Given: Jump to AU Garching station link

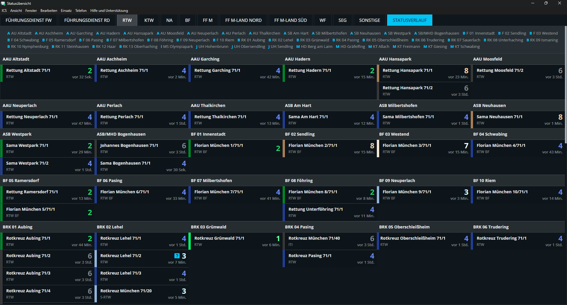Looking at the screenshot, I should point(79,33).
